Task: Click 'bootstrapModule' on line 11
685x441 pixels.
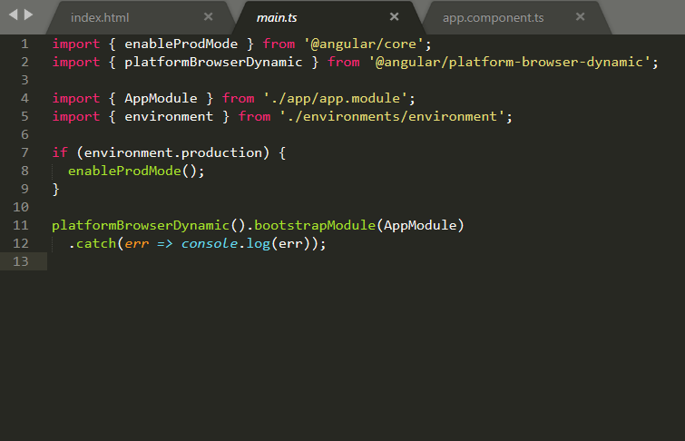Action: pos(315,225)
